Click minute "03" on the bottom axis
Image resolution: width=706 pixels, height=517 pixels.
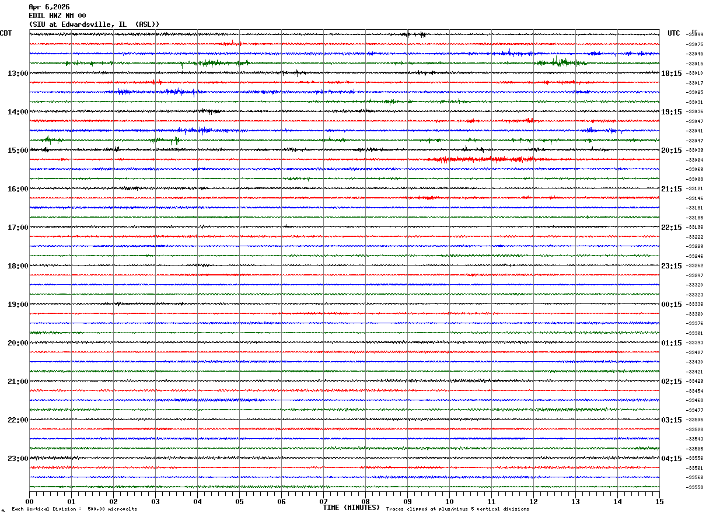[x=155, y=501]
